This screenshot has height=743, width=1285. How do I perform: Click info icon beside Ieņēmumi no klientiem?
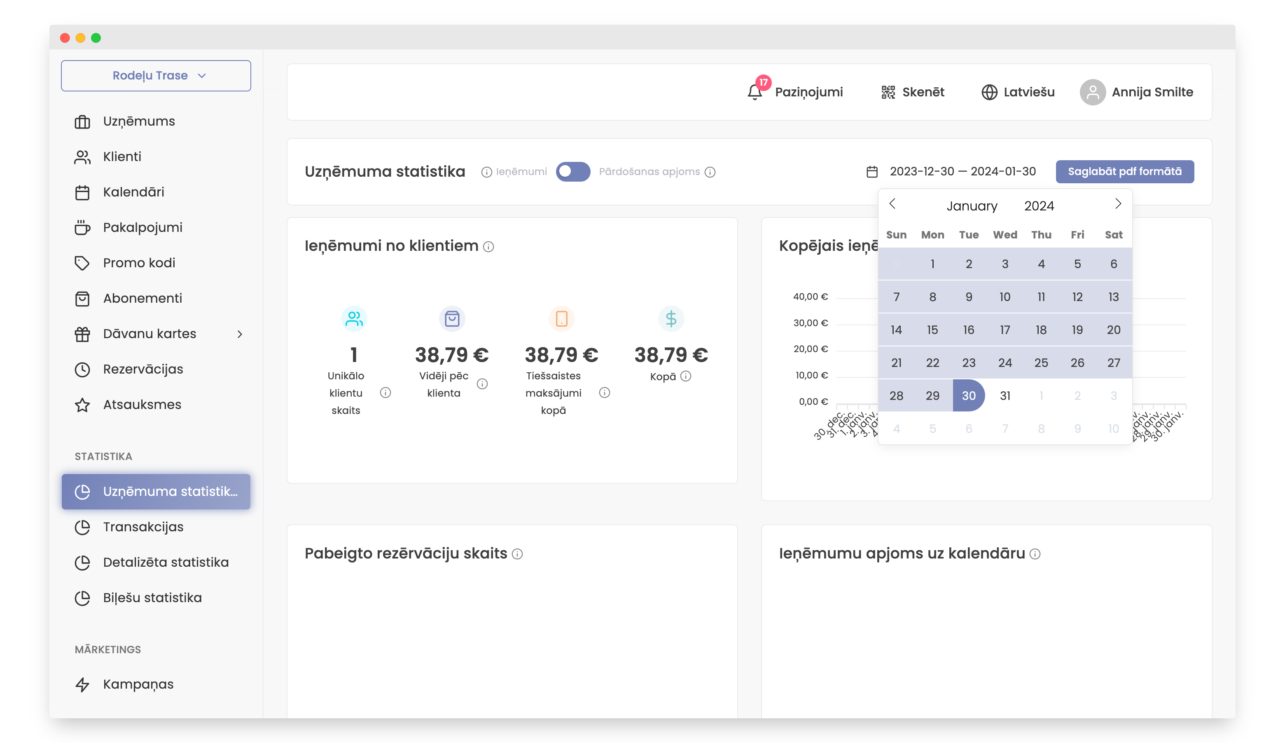coord(488,247)
